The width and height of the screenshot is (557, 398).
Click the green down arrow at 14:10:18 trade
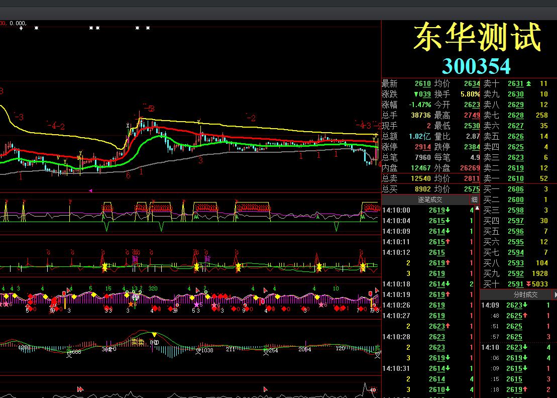point(448,284)
